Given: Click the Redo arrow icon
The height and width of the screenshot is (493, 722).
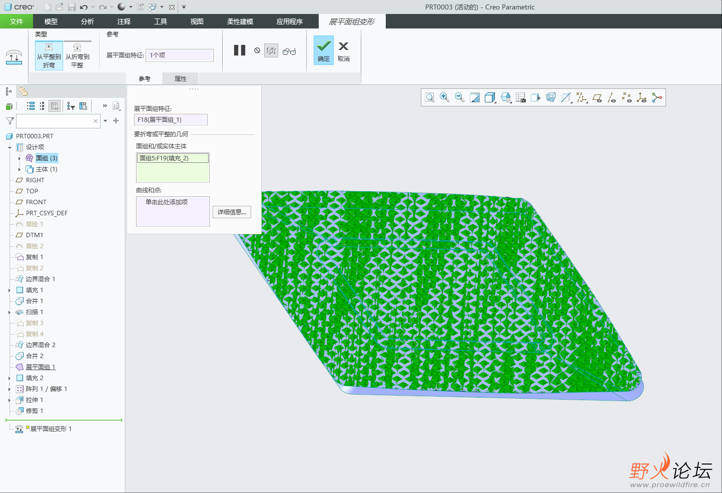Looking at the screenshot, I should (x=102, y=7).
